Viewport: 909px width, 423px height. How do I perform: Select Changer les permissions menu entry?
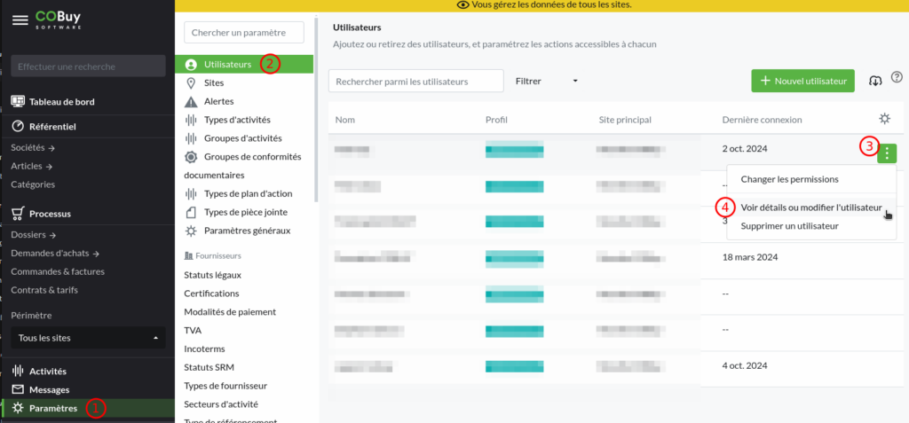click(789, 179)
